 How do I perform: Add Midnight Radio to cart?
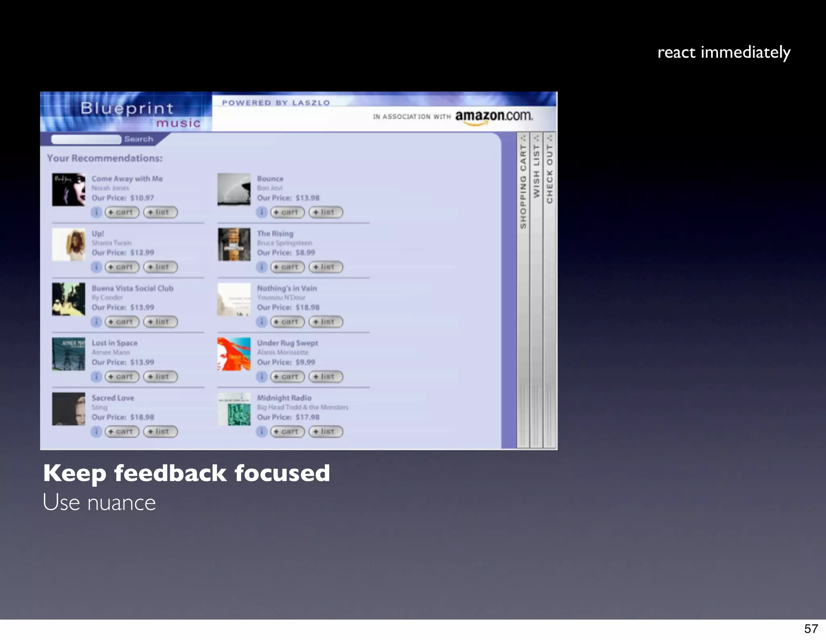(x=287, y=432)
